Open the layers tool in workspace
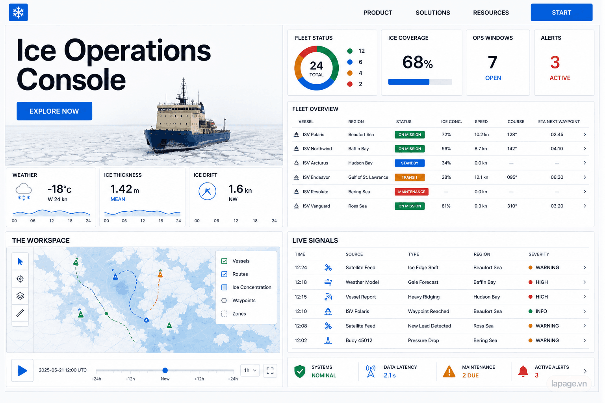The image size is (605, 403). tap(20, 296)
